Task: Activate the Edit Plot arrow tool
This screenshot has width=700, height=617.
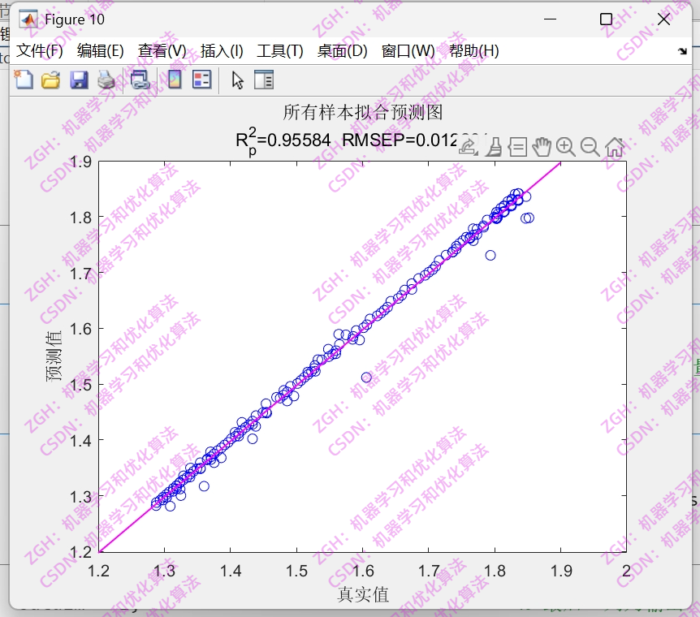Action: pyautogui.click(x=238, y=80)
